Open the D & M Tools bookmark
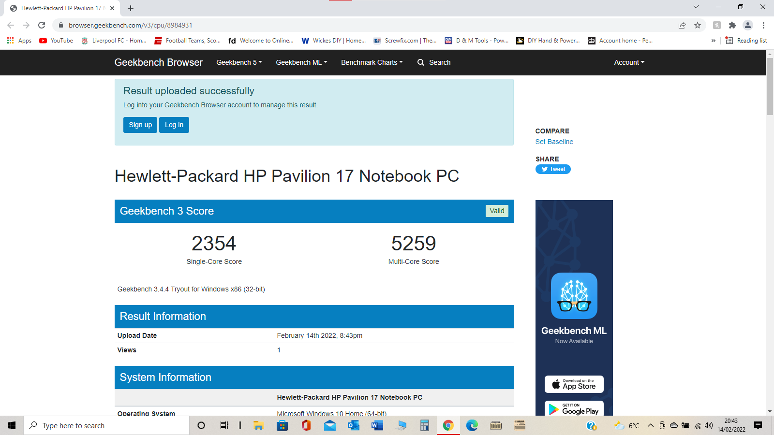 tap(476, 41)
